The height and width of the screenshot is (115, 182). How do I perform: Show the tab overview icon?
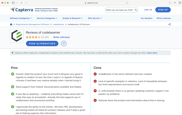(x=180, y=3)
